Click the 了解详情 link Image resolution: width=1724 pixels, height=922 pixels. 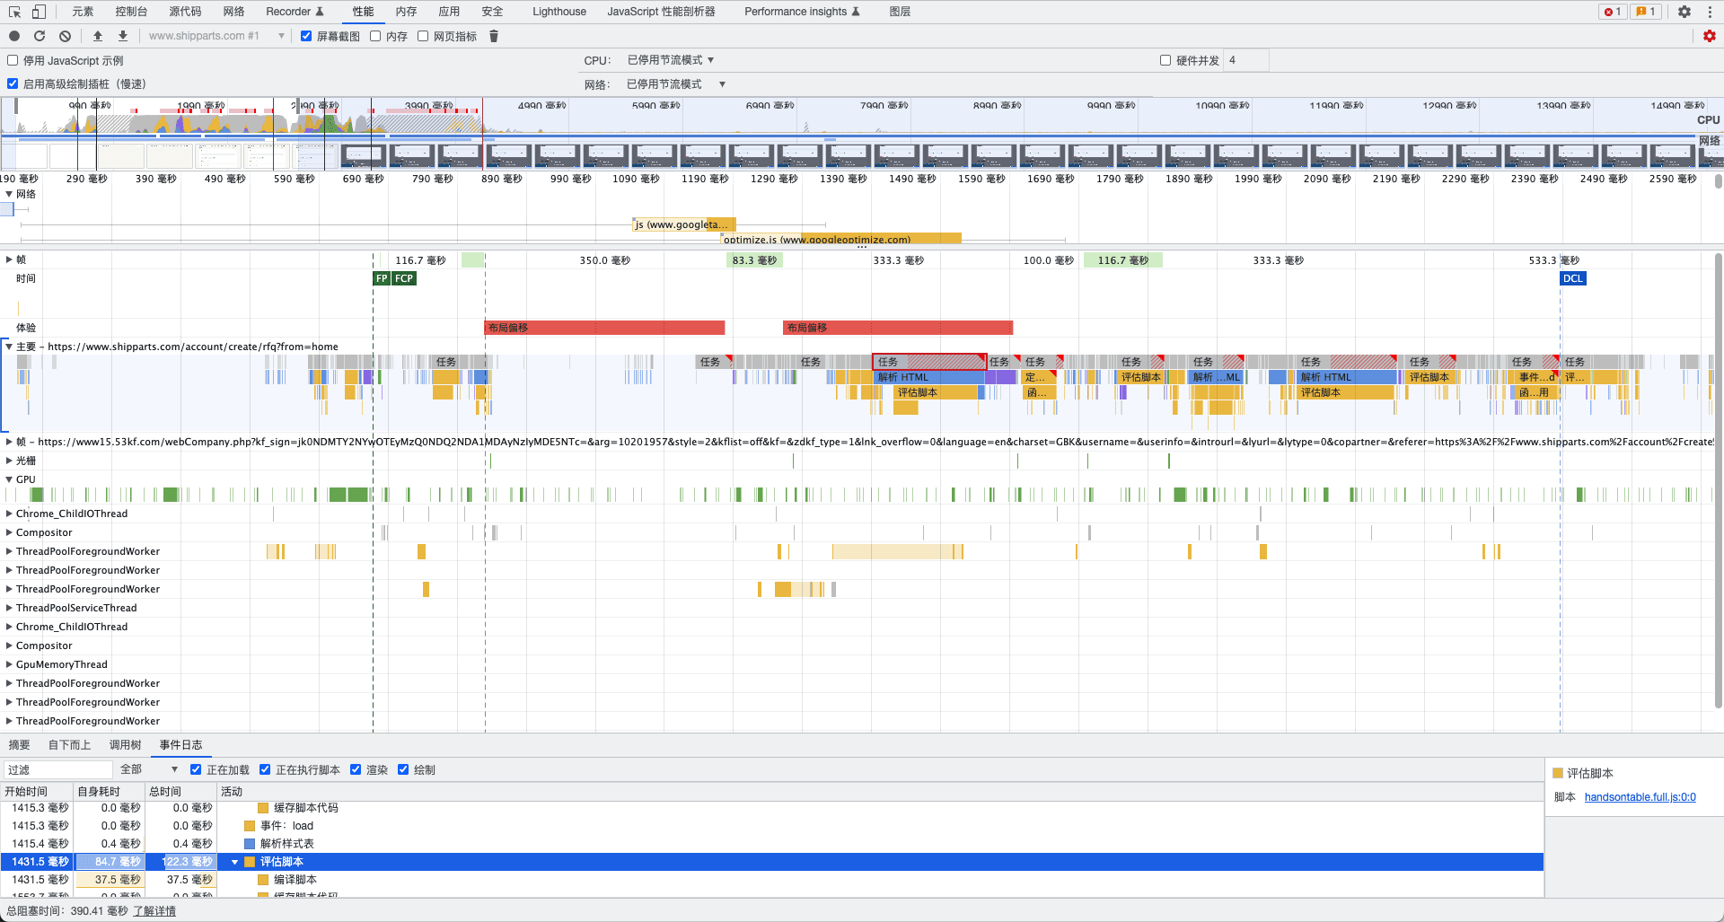(x=154, y=911)
